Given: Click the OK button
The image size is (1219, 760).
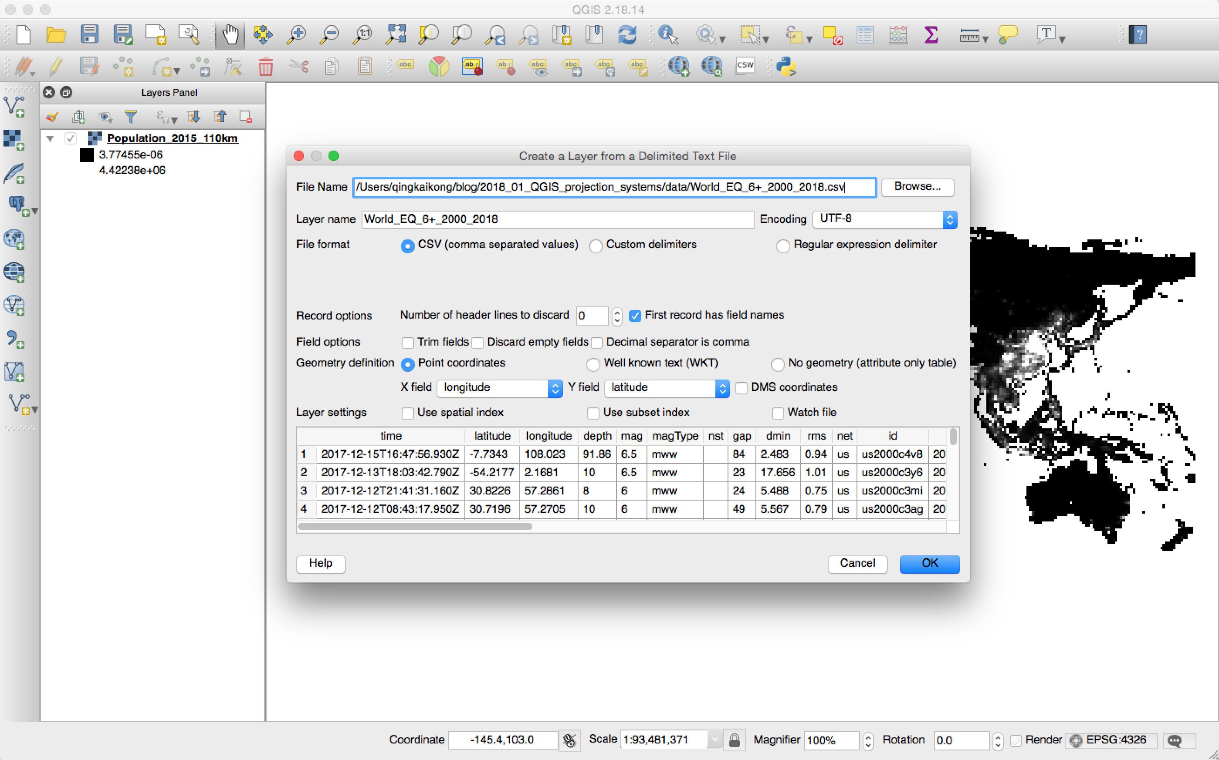Looking at the screenshot, I should (929, 563).
